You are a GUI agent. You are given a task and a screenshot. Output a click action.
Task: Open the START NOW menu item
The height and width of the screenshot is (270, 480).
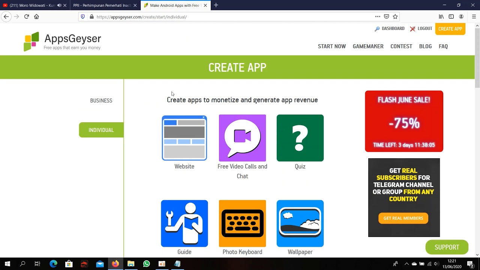pos(332,46)
